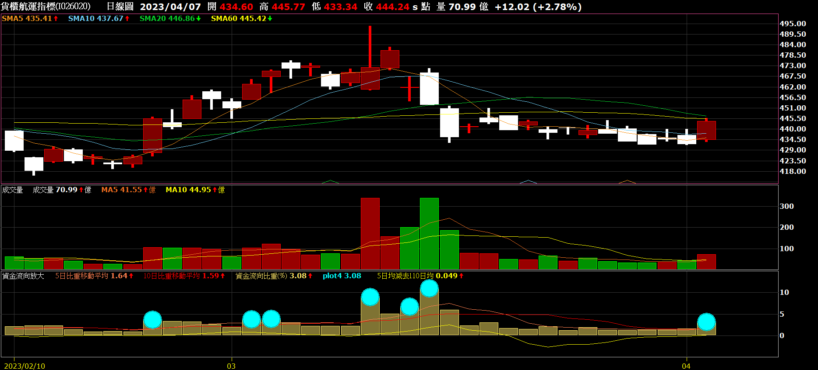Click the latest red candlestick on price chart
Image resolution: width=818 pixels, height=370 pixels.
tap(706, 130)
